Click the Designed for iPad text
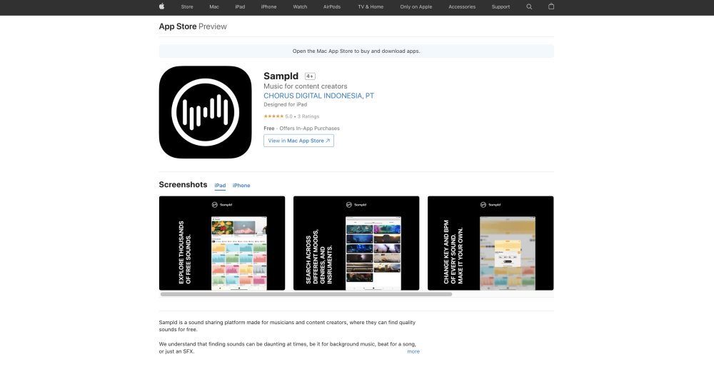 (x=285, y=105)
